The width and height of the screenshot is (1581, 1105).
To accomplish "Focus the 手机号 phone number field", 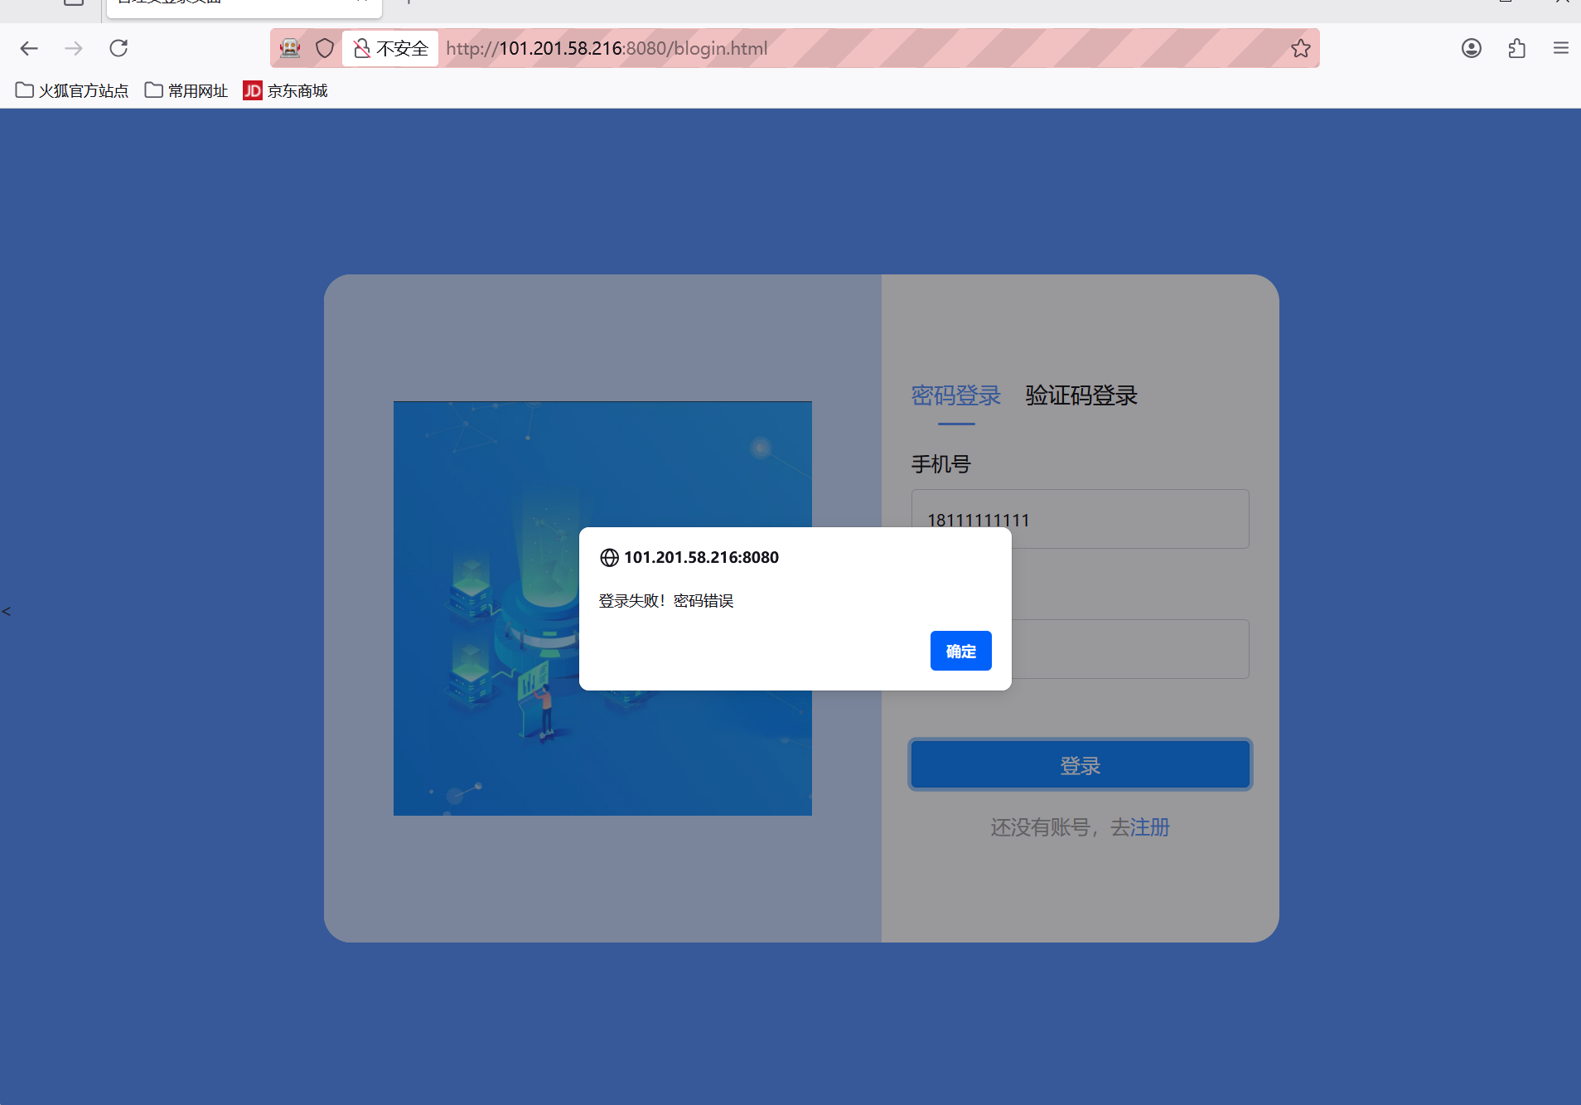I will click(1081, 519).
